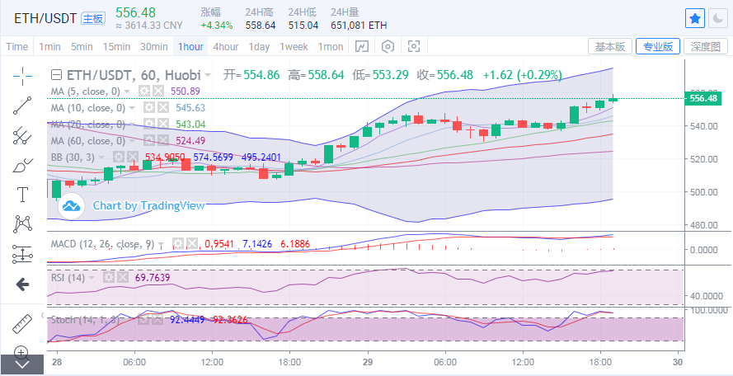Open the chart settings hexagon icon
This screenshot has width=733, height=376.
(x=388, y=46)
